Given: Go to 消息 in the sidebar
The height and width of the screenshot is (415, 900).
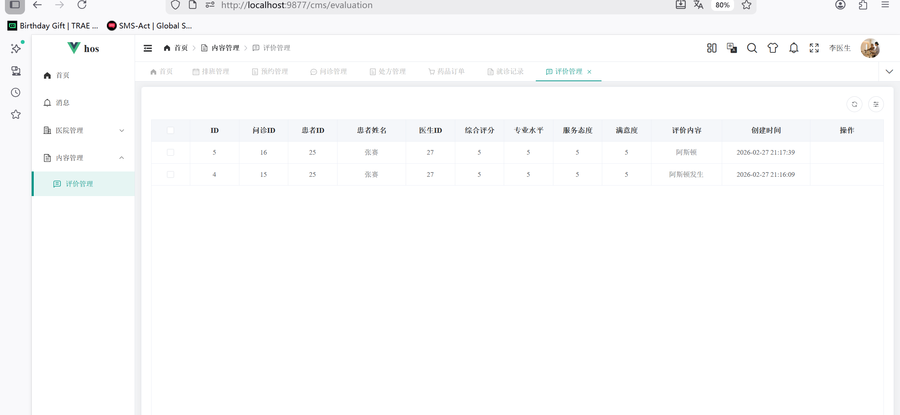Looking at the screenshot, I should click(x=62, y=103).
